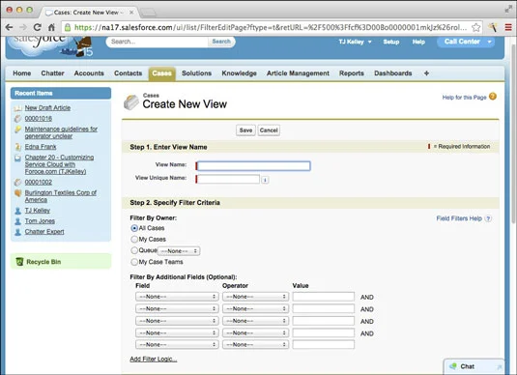Click the View Name input field

[x=253, y=166]
